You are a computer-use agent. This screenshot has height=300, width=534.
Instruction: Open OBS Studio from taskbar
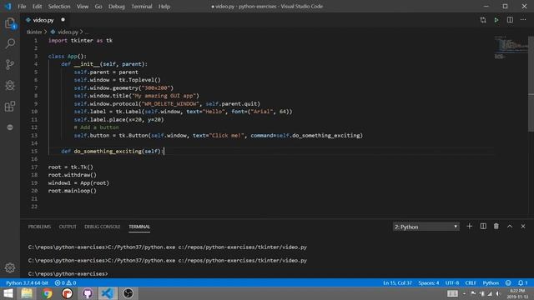128,293
